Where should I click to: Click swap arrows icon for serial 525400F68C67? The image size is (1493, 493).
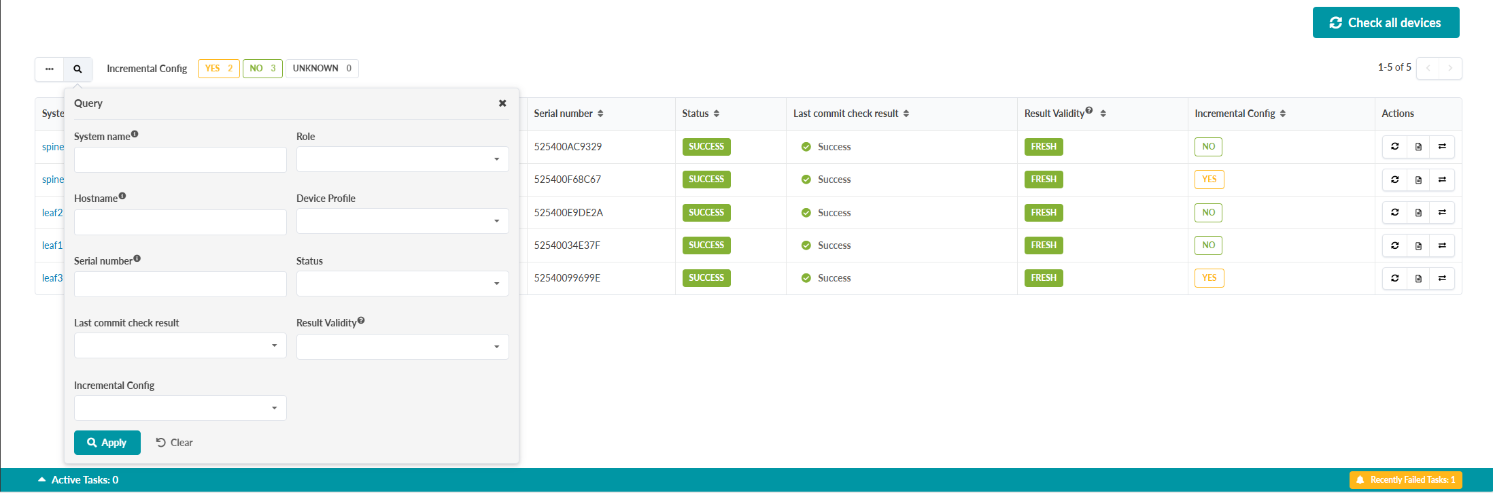click(x=1442, y=180)
